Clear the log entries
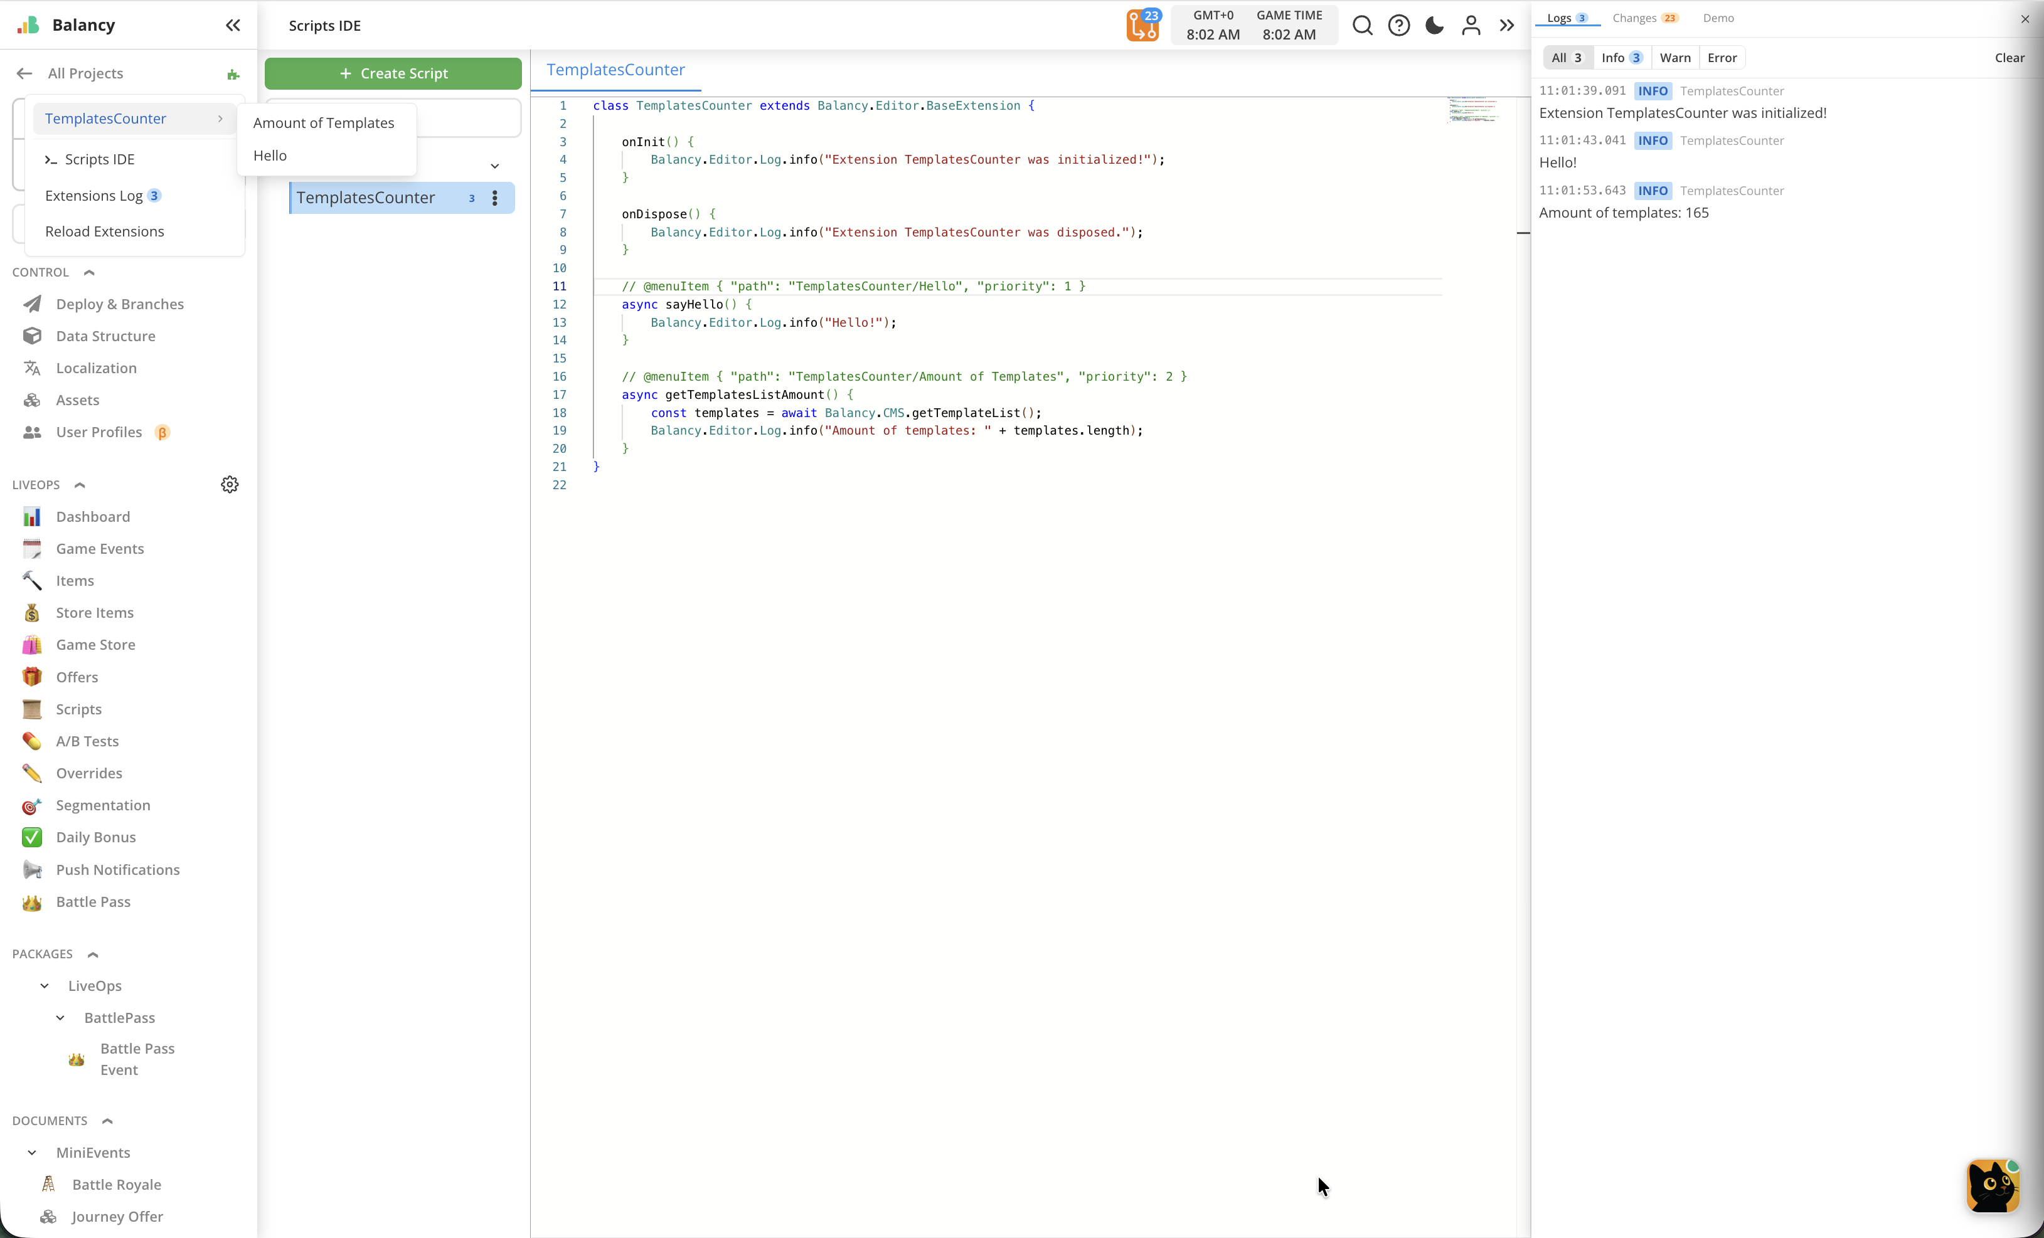 pyautogui.click(x=2008, y=58)
